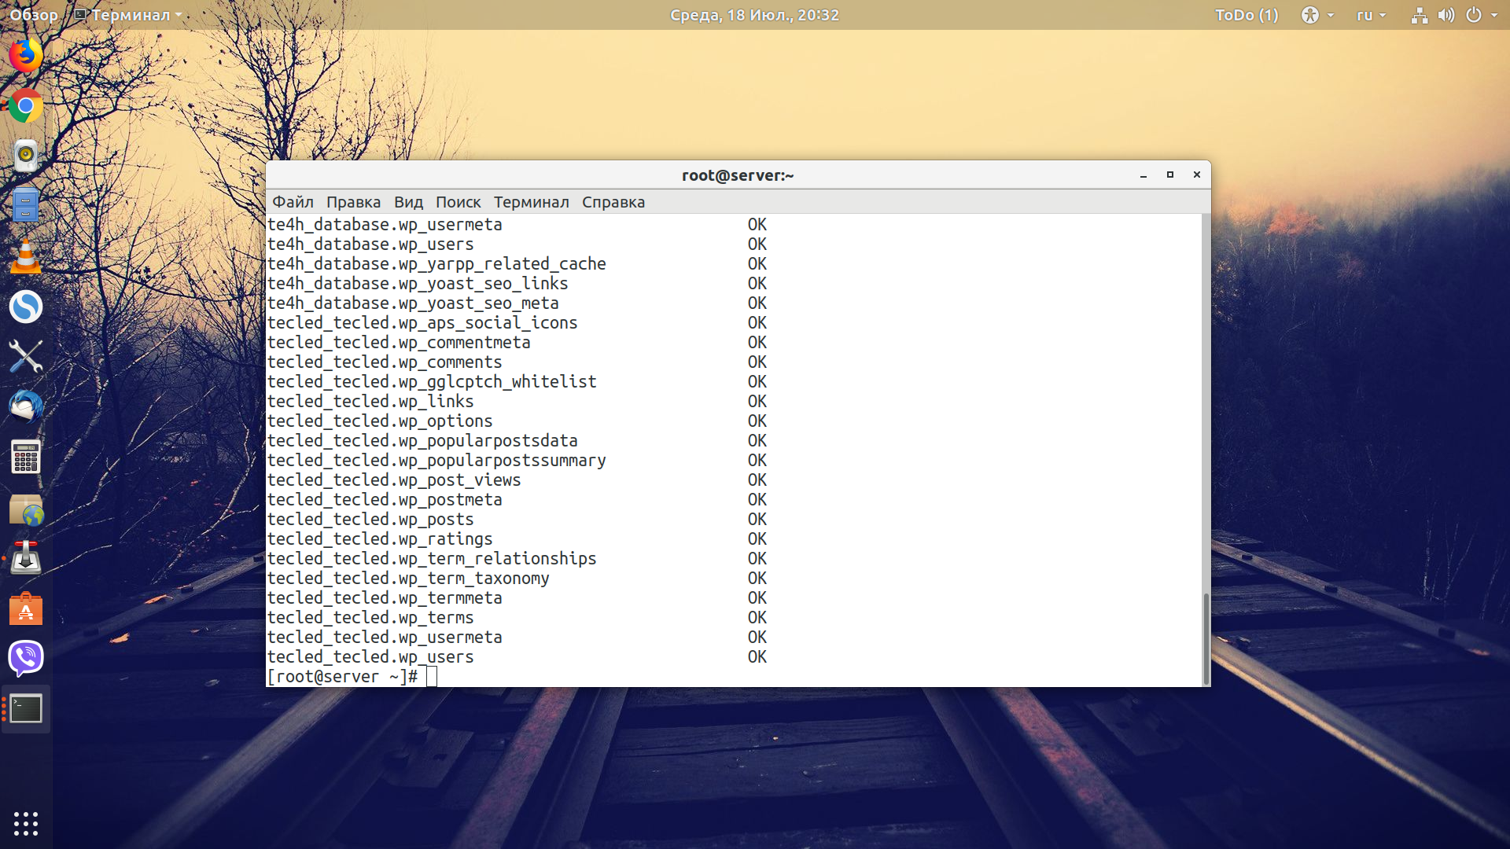Open the Справка menu
Image resolution: width=1510 pixels, height=849 pixels.
(x=613, y=202)
